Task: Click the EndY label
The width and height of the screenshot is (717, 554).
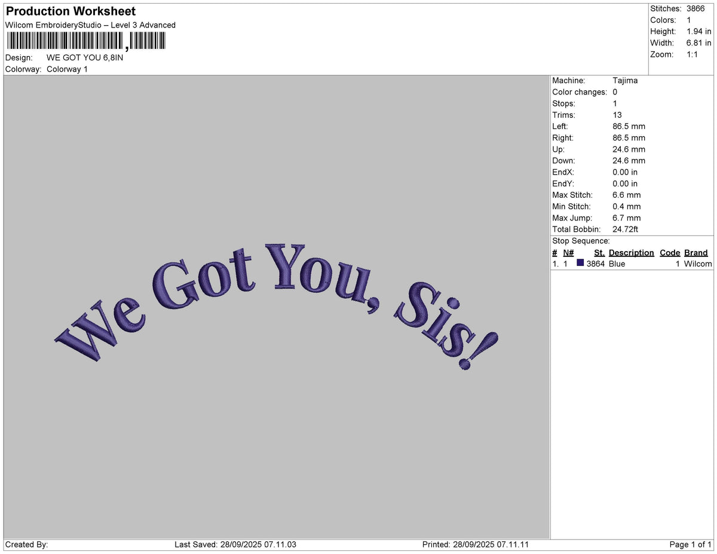Action: tap(563, 183)
